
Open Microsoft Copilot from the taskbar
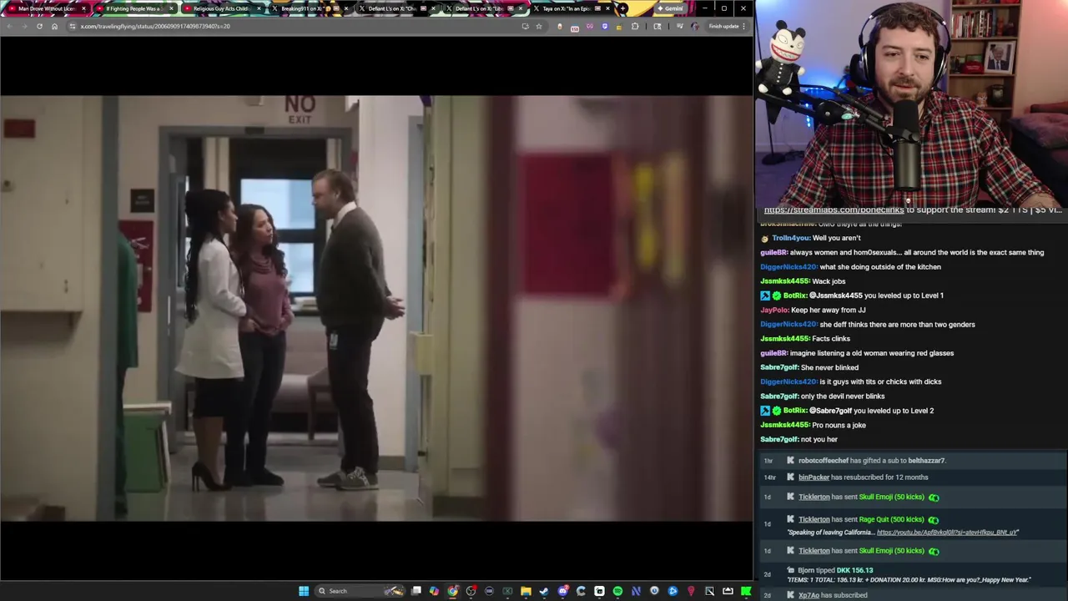click(434, 591)
